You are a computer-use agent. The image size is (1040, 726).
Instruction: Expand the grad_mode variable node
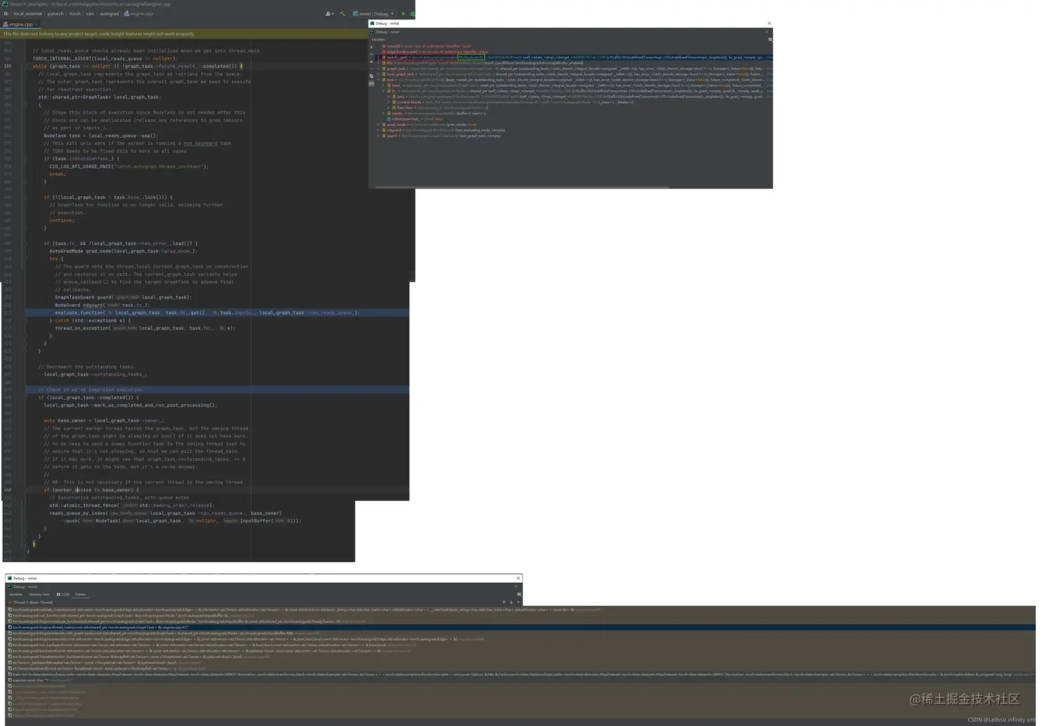(x=378, y=125)
